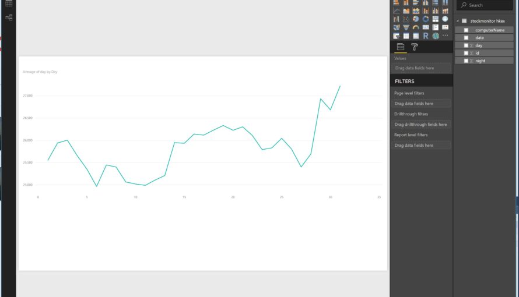Select the Table visualization
Image resolution: width=519 pixels, height=297 pixels.
[x=406, y=36]
